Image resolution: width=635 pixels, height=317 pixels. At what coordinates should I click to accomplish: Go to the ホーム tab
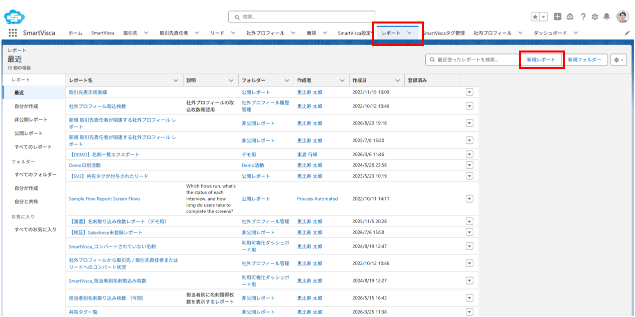pos(76,33)
